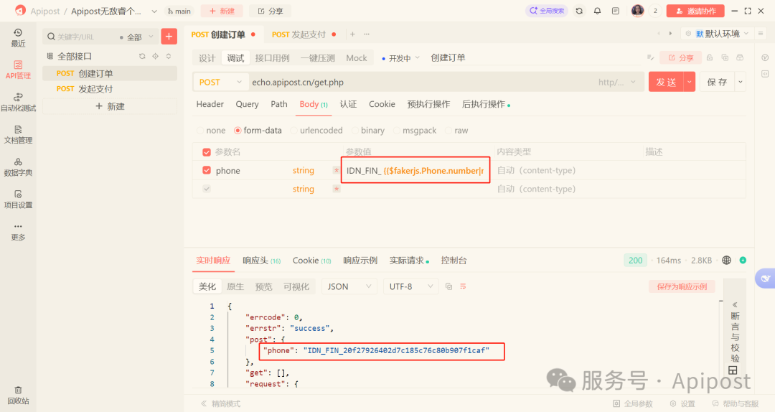Select the none body type

coord(211,131)
